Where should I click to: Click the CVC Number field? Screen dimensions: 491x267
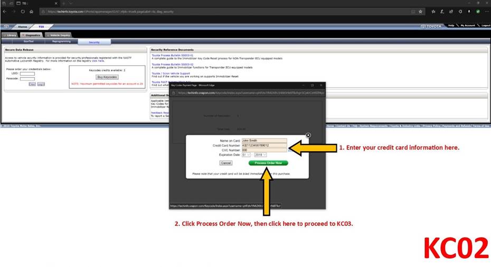pos(265,150)
